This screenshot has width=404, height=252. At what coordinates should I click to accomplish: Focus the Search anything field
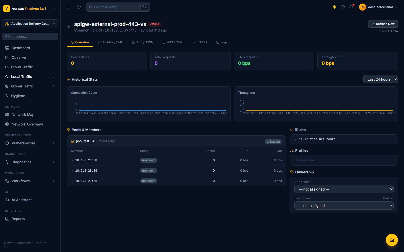(118, 7)
